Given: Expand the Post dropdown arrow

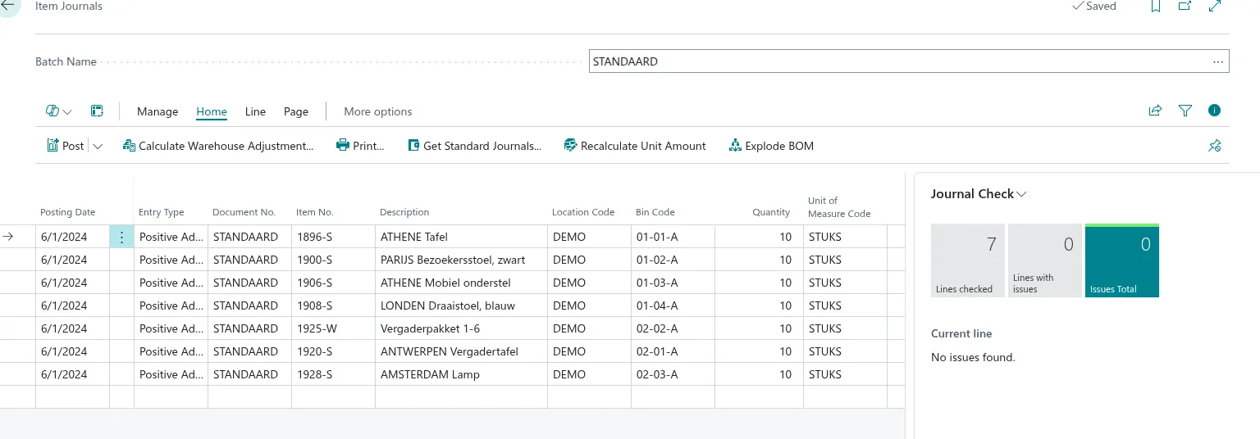Looking at the screenshot, I should [x=98, y=147].
